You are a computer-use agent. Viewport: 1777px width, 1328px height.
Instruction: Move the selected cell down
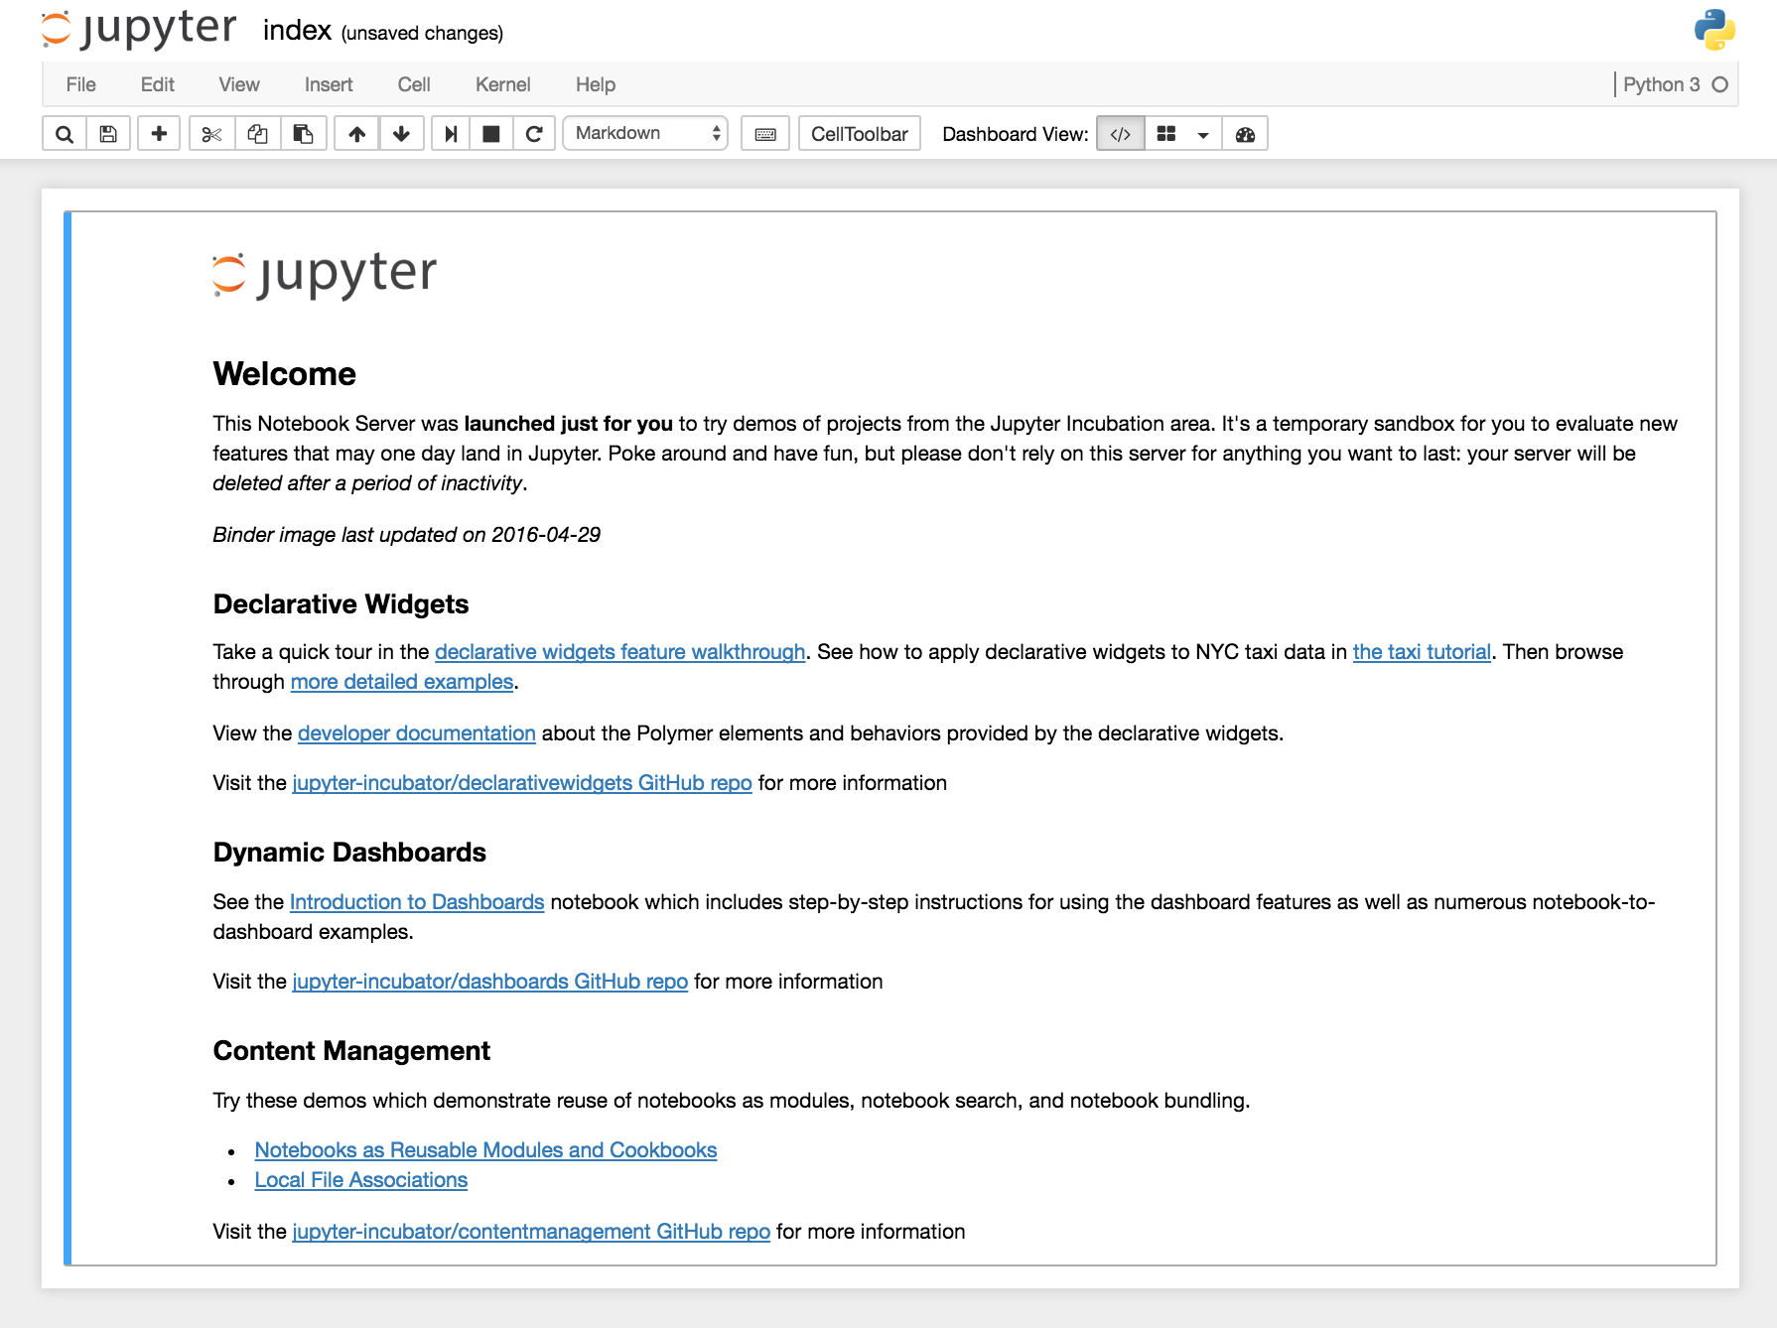coord(402,133)
